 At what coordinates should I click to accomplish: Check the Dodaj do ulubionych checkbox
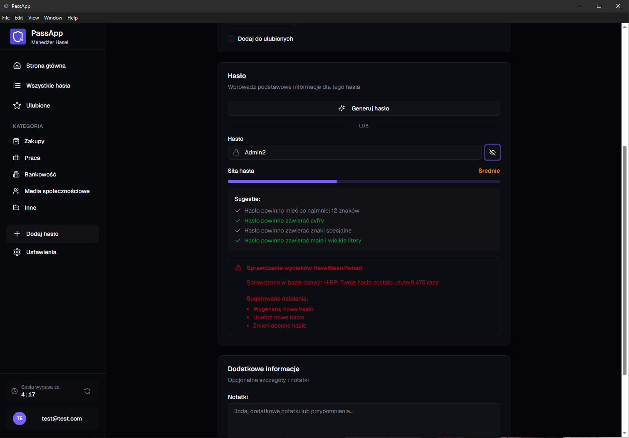click(231, 39)
